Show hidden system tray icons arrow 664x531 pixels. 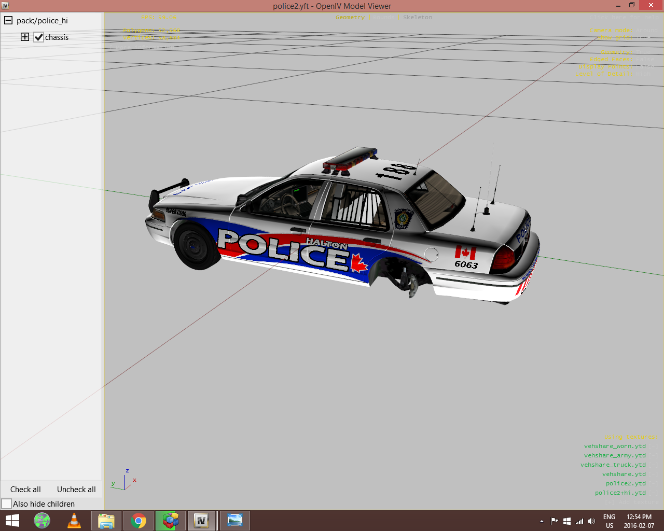(x=542, y=521)
